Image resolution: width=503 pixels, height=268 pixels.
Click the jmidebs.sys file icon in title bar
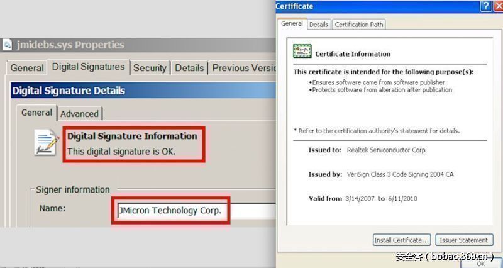click(7, 45)
